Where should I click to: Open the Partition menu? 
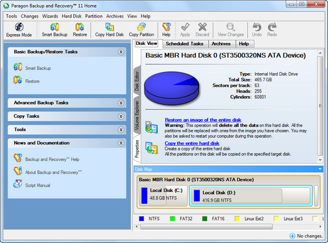pyautogui.click(x=94, y=16)
